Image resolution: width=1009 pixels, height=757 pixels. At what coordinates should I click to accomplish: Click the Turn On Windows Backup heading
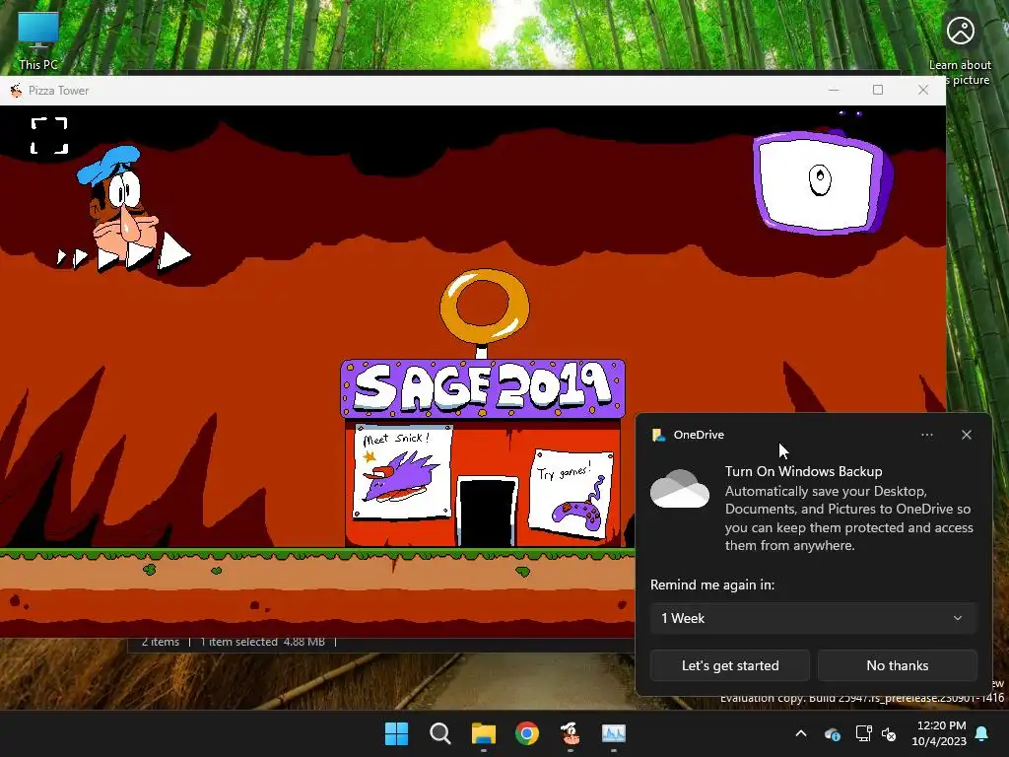[x=803, y=471]
